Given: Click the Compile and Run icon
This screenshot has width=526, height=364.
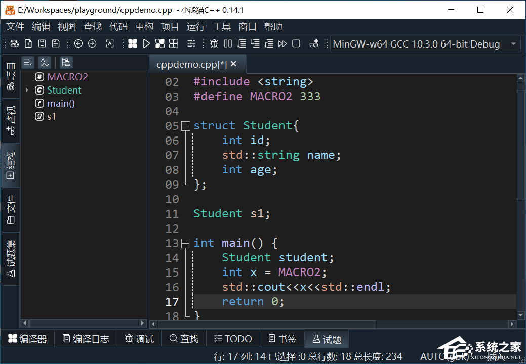Looking at the screenshot, I should (160, 43).
